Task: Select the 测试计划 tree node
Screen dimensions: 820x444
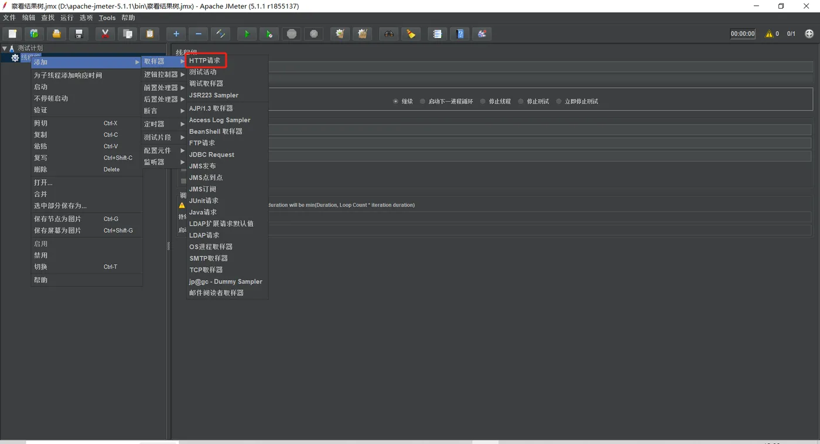Action: [30, 48]
